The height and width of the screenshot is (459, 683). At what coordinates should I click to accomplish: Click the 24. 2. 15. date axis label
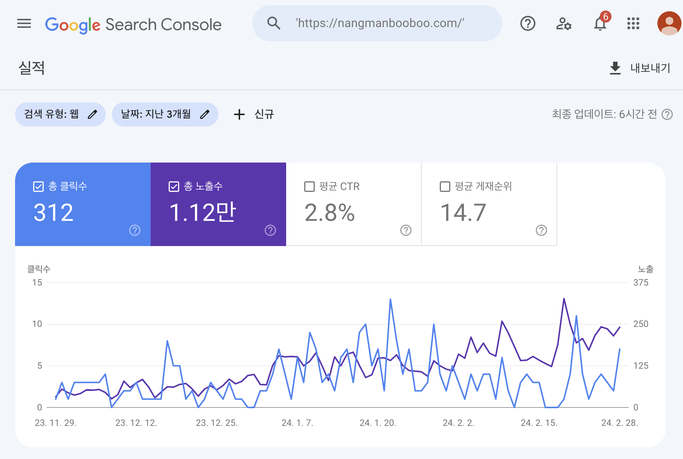[x=539, y=423]
